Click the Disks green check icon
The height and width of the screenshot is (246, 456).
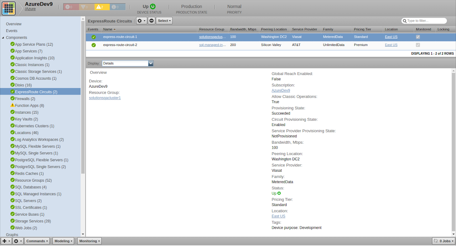click(x=12, y=85)
